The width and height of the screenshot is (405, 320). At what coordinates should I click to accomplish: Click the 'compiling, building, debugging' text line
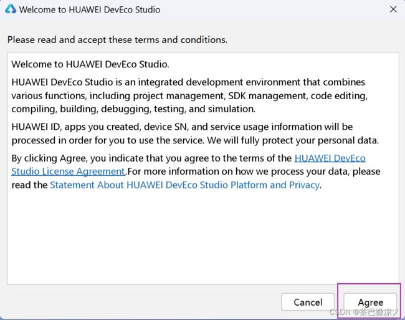coord(133,109)
